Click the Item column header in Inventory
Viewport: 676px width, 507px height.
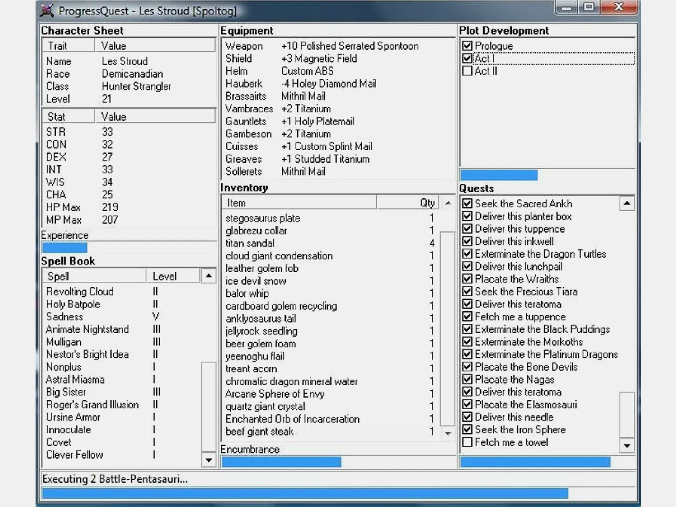point(298,203)
